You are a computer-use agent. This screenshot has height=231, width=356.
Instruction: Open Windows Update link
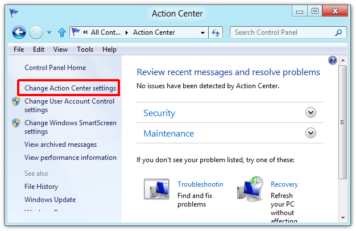pos(50,200)
